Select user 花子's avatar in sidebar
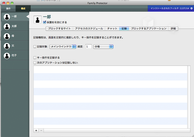This screenshot has height=137, width=194. tap(7, 56)
